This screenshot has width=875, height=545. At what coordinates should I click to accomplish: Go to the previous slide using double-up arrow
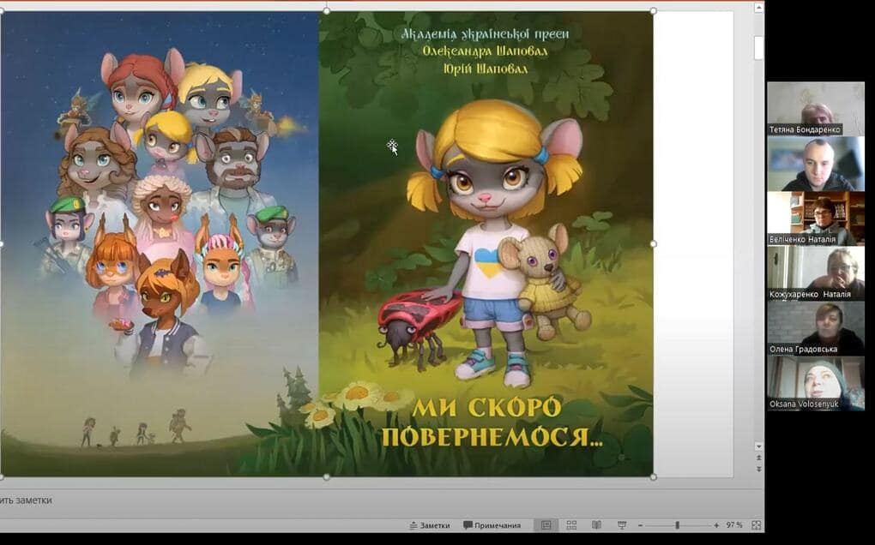point(758,458)
